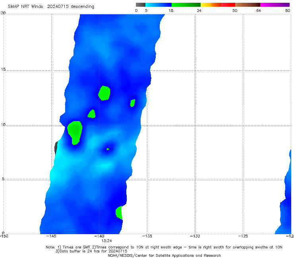
Task: Click the longitude axis label '-125'
Action: tap(243, 236)
